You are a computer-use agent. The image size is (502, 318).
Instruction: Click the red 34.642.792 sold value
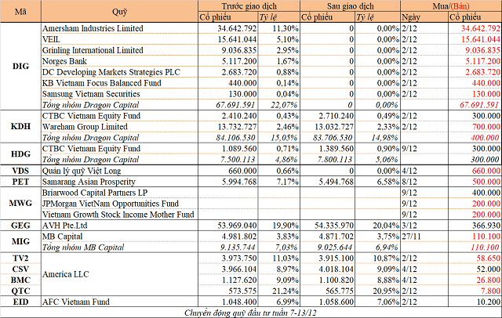(480, 28)
